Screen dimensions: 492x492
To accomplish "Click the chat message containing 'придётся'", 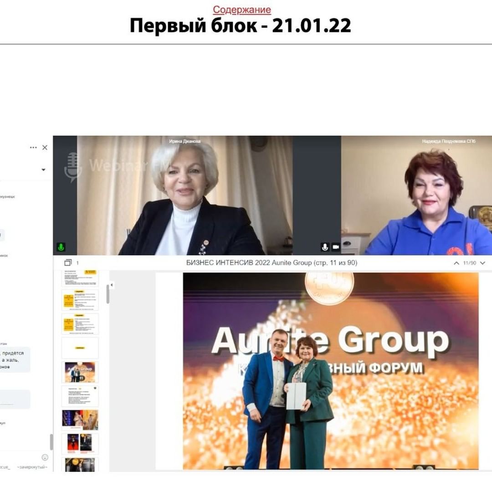I will (14, 359).
